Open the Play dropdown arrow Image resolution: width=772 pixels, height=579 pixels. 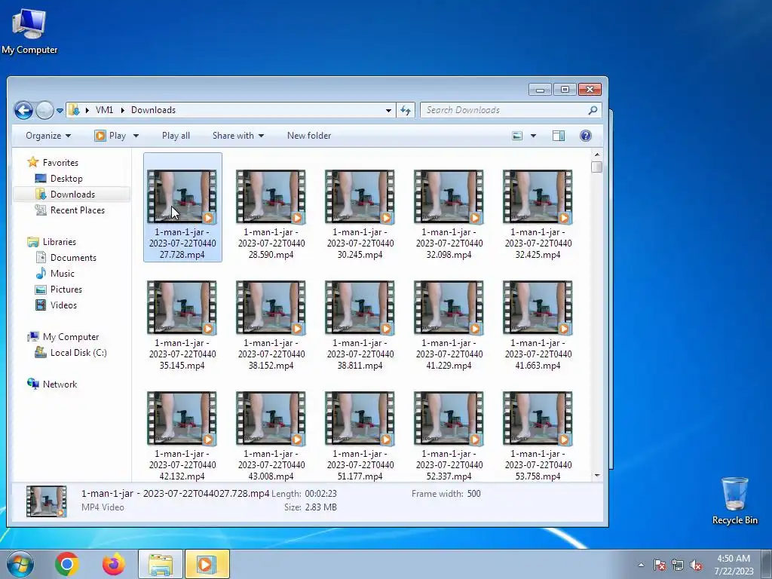point(136,136)
